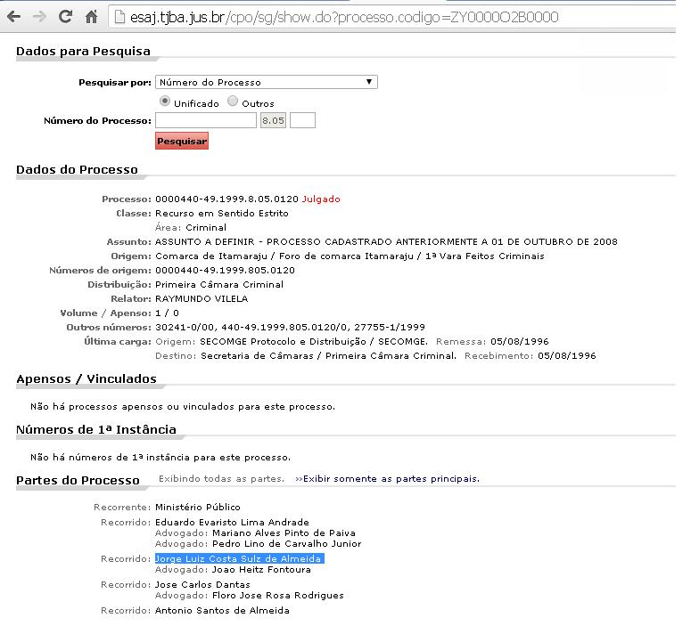The image size is (691, 626).
Task: Click the browser back arrow
Action: coord(15,17)
